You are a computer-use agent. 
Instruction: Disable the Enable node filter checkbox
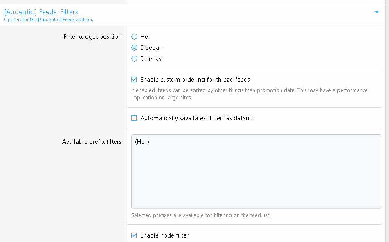point(134,235)
